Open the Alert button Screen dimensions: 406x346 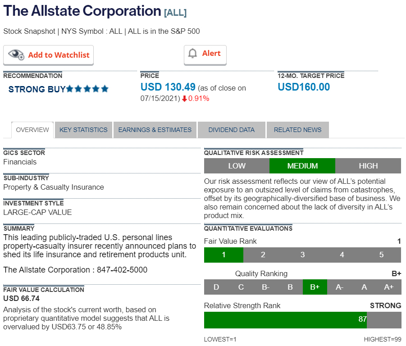pyautogui.click(x=205, y=54)
